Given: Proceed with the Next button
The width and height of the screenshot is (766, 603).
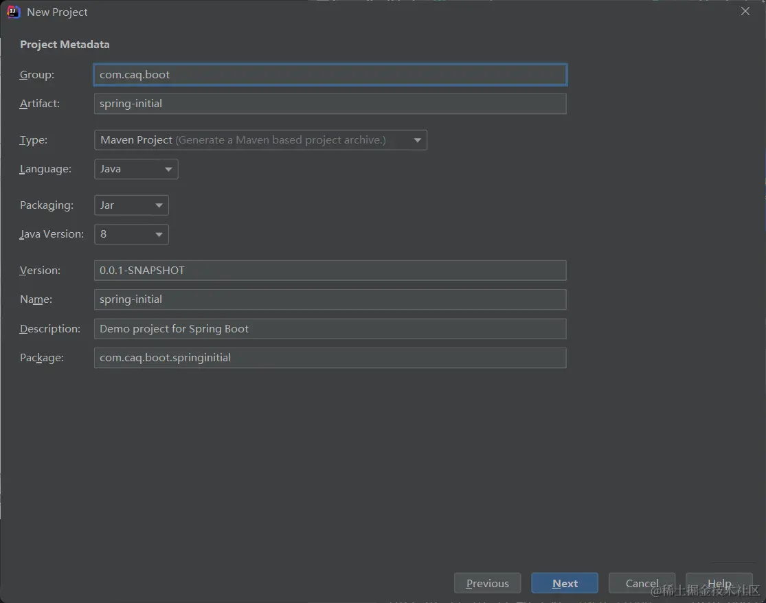Looking at the screenshot, I should tap(565, 583).
